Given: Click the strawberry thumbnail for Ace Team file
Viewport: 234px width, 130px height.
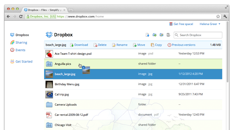Looking at the screenshot, I should pos(49,54).
